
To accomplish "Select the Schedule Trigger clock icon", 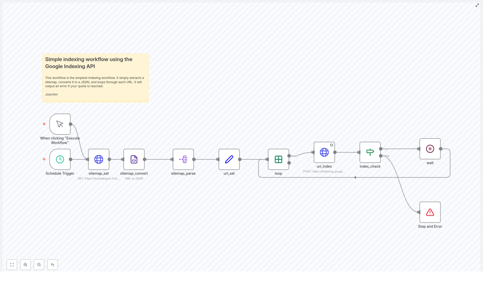I will (60, 159).
